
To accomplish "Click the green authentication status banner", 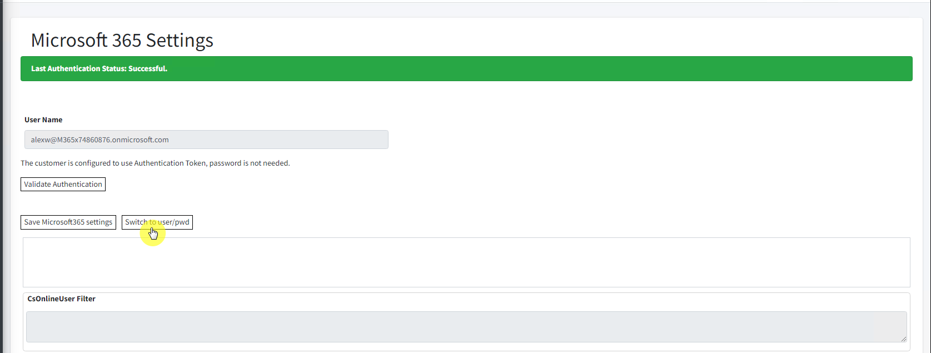I will (466, 68).
